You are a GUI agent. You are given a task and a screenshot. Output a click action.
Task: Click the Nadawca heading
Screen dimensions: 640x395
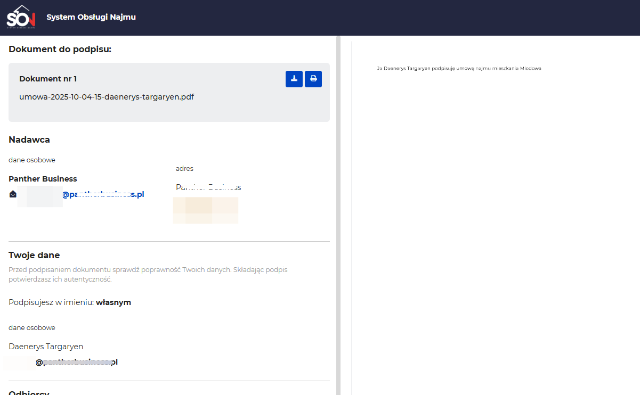point(29,139)
